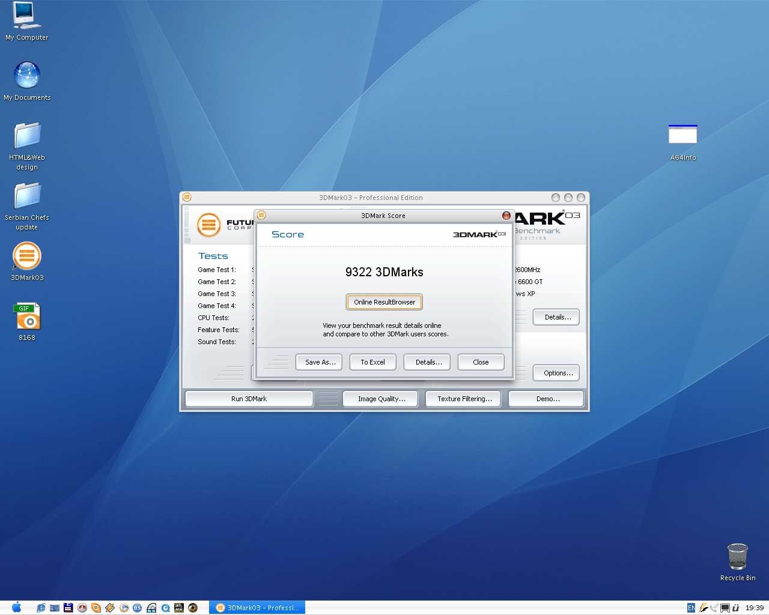Launch QuickTime Q icon in quick launch
This screenshot has height=615, width=769.
point(165,608)
